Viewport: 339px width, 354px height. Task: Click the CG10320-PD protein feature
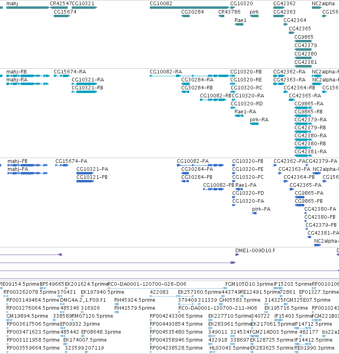point(234,197)
